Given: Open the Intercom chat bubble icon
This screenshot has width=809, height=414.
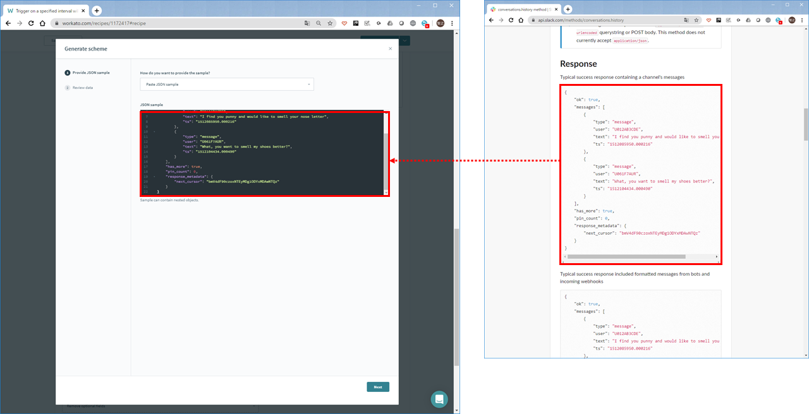Looking at the screenshot, I should pyautogui.click(x=439, y=399).
